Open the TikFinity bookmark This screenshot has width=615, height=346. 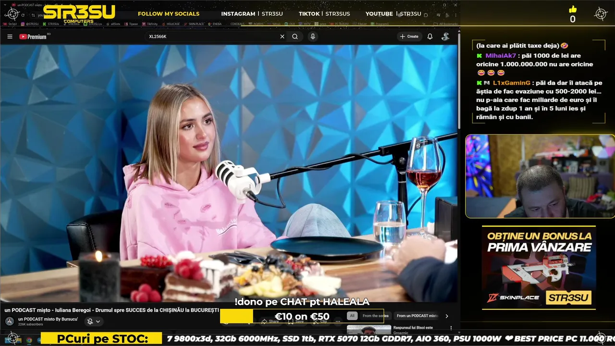tap(150, 24)
